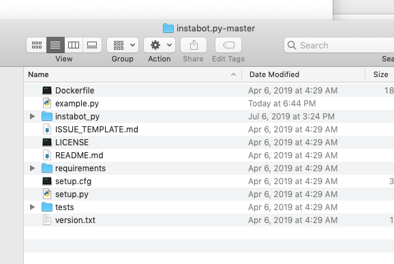Click the example.py Python icon

(x=47, y=103)
